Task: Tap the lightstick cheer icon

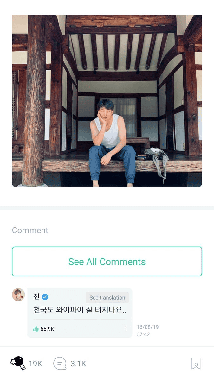Action: click(18, 363)
